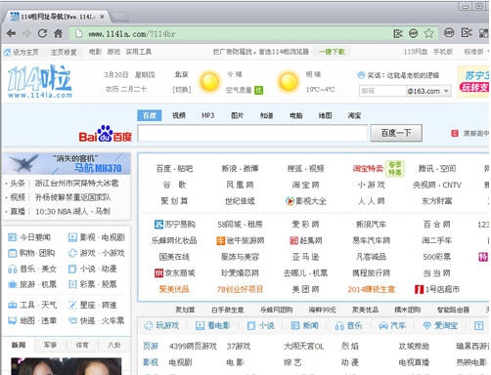Open the 携程旅行网 link
This screenshot has width=491, height=375.
tap(371, 272)
